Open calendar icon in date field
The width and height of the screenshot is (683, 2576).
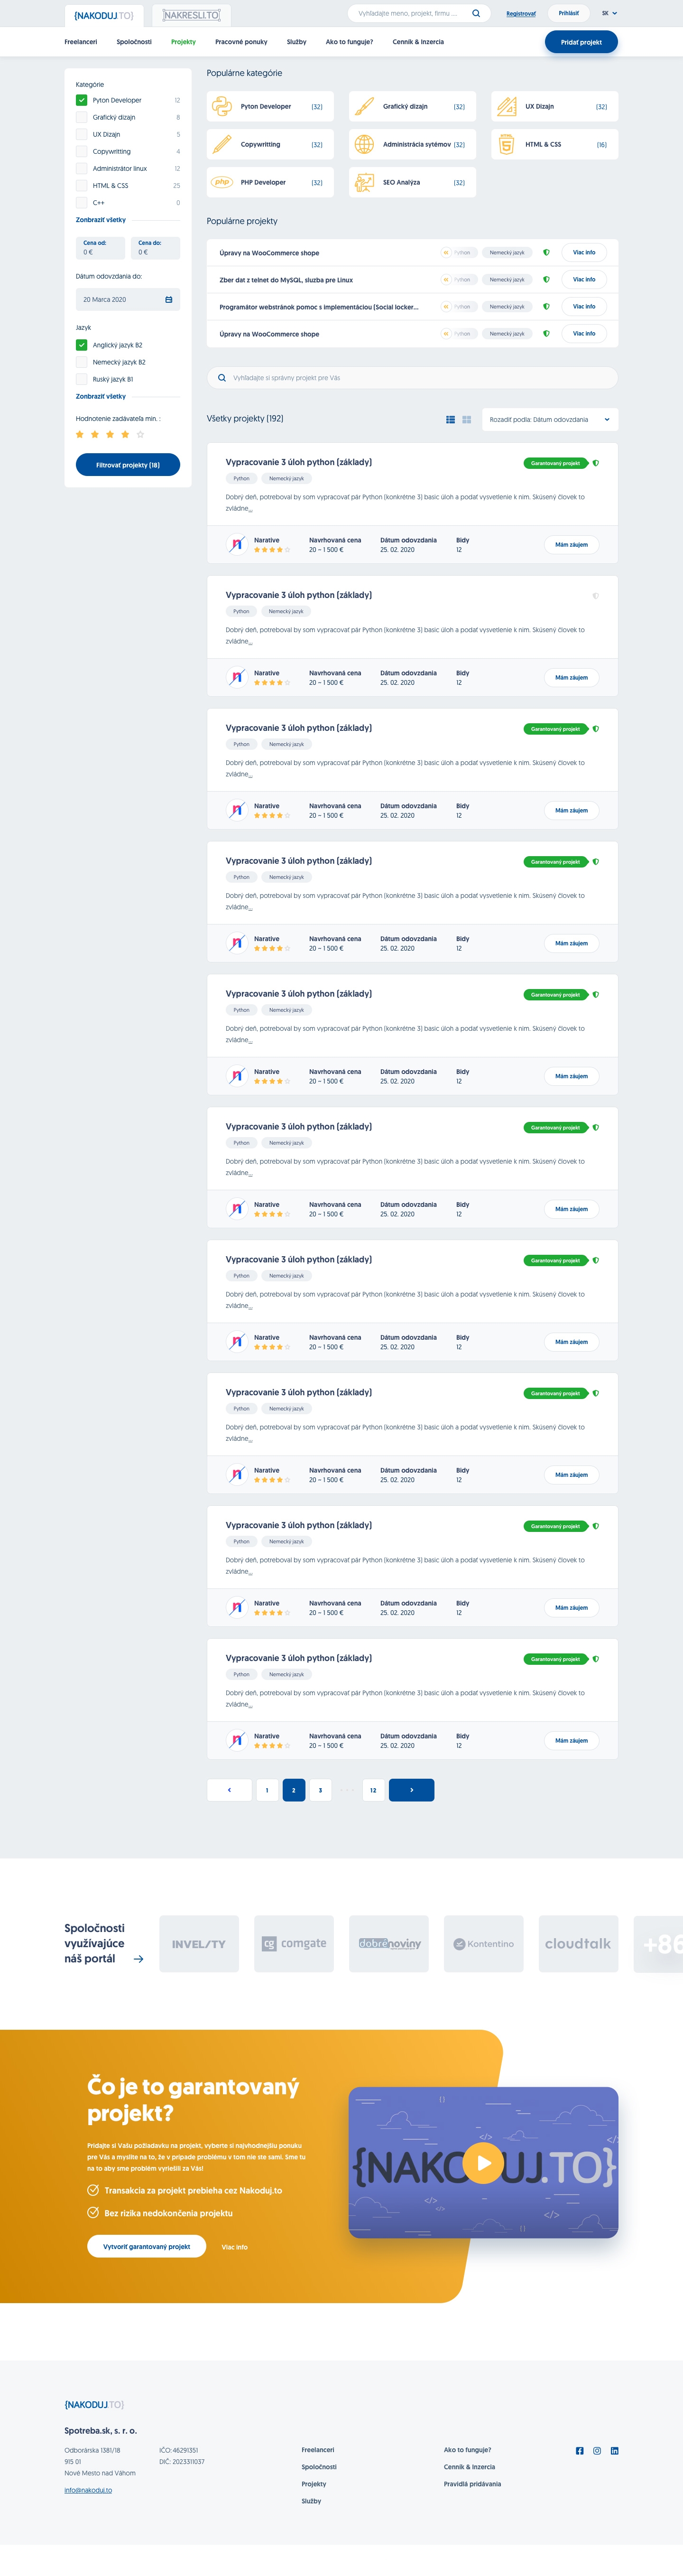pos(168,300)
